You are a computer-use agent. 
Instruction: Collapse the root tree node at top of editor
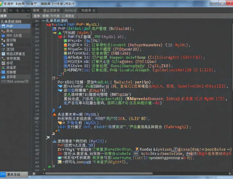44,21
